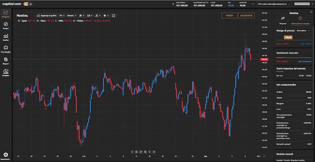
Task: Click the capital.com logo
Action: [x=12, y=4]
